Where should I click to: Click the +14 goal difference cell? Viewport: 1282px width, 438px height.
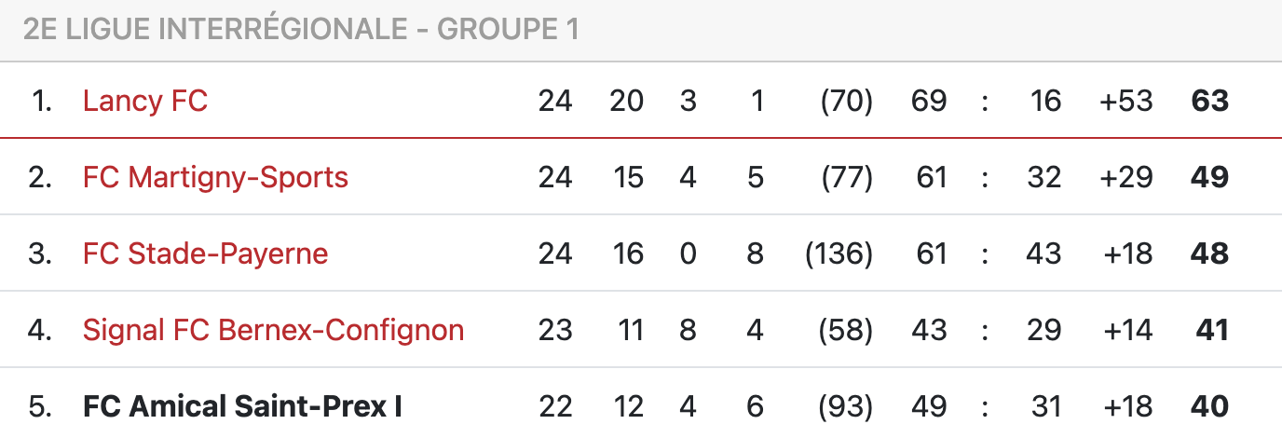[1126, 330]
